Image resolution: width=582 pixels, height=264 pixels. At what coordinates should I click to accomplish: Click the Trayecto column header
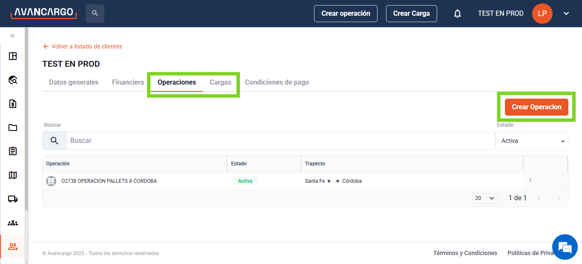pos(412,164)
